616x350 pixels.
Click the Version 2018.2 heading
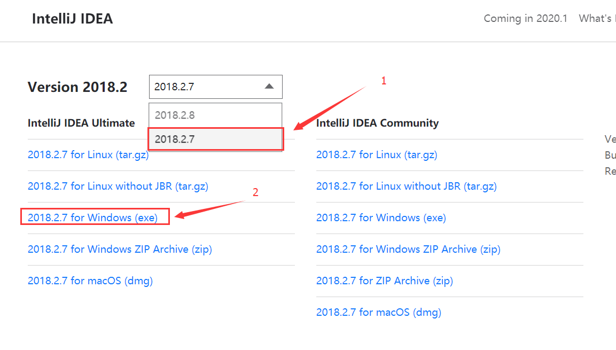point(77,87)
